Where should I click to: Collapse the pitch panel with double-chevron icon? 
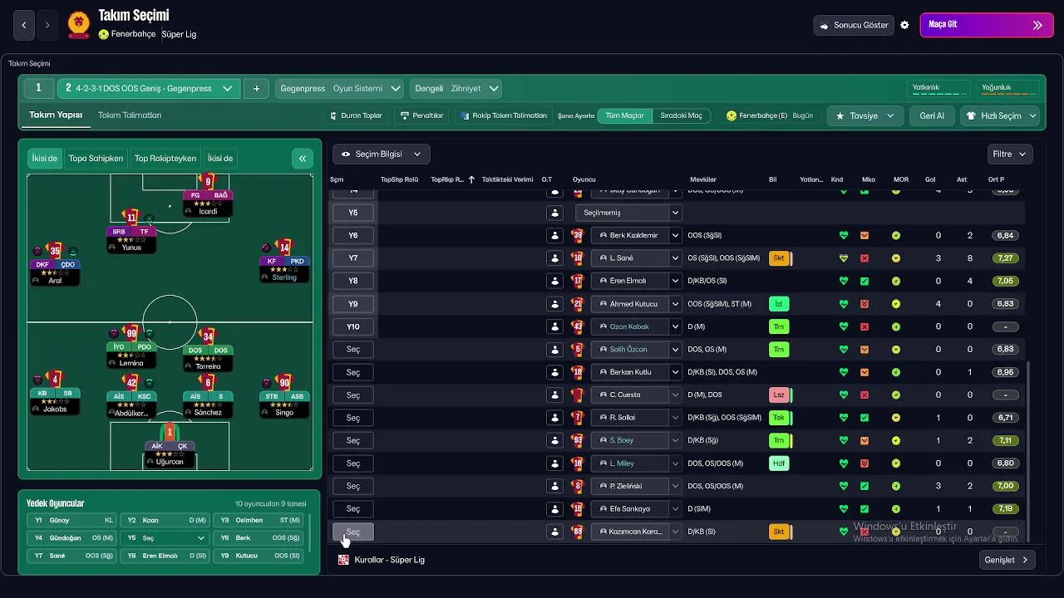tap(303, 158)
